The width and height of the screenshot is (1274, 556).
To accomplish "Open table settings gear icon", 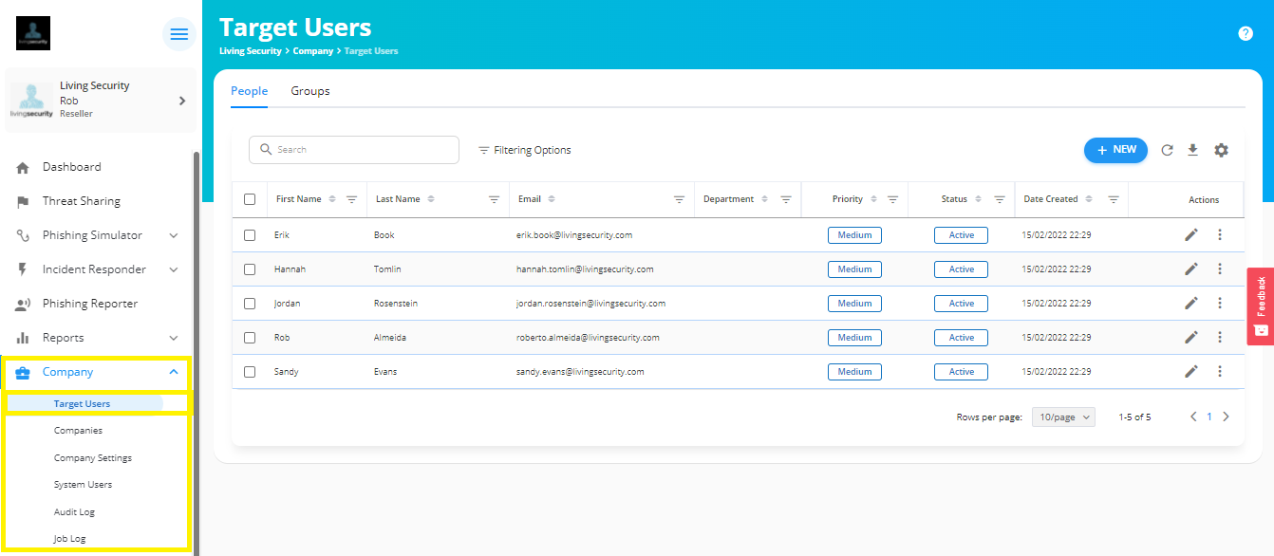I will pyautogui.click(x=1221, y=150).
